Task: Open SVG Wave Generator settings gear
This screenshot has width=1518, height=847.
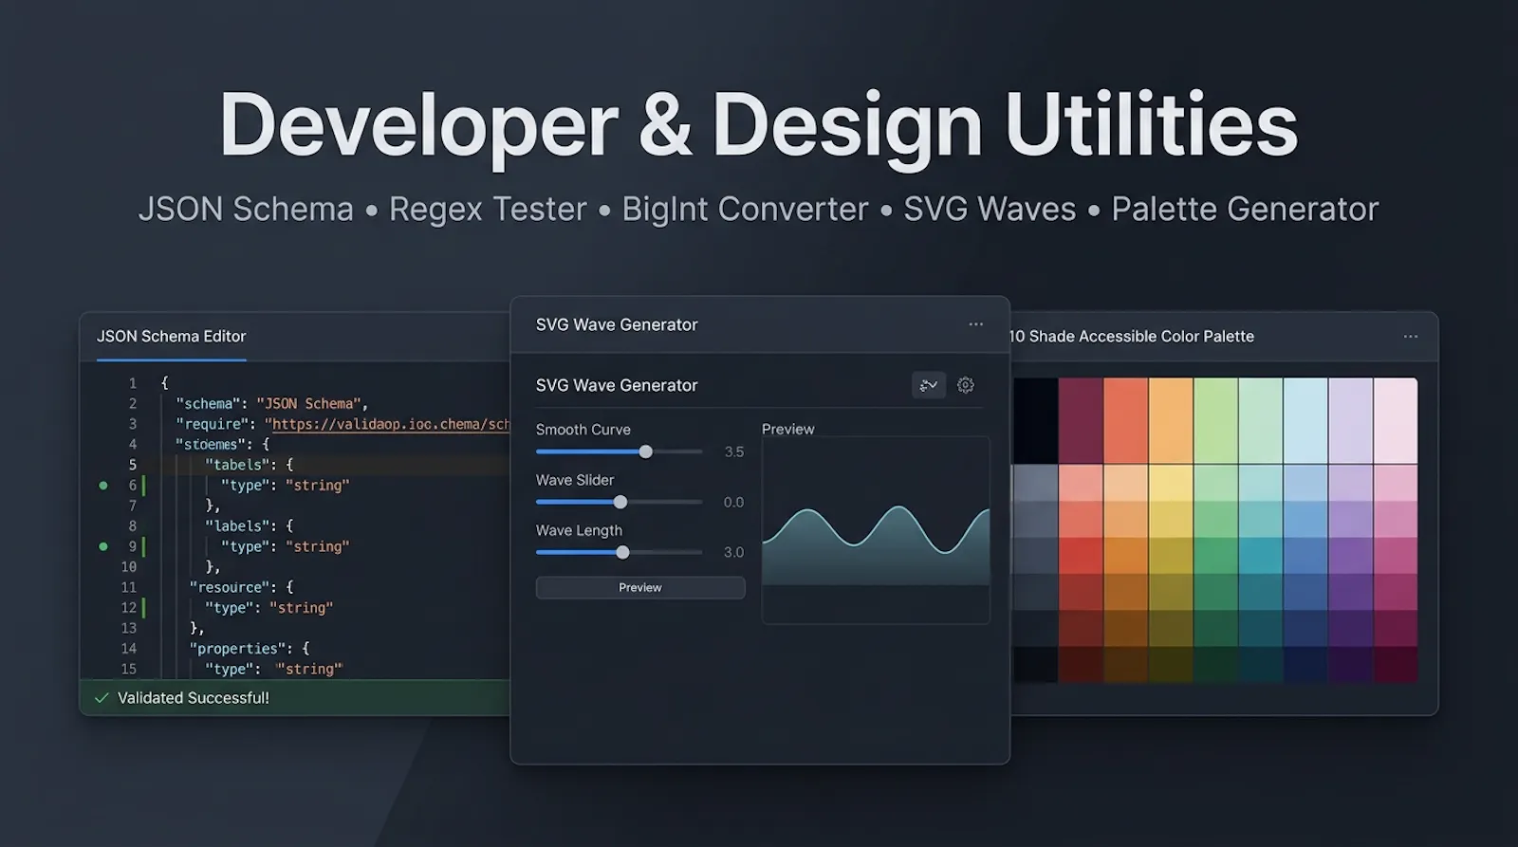Action: coord(966,385)
